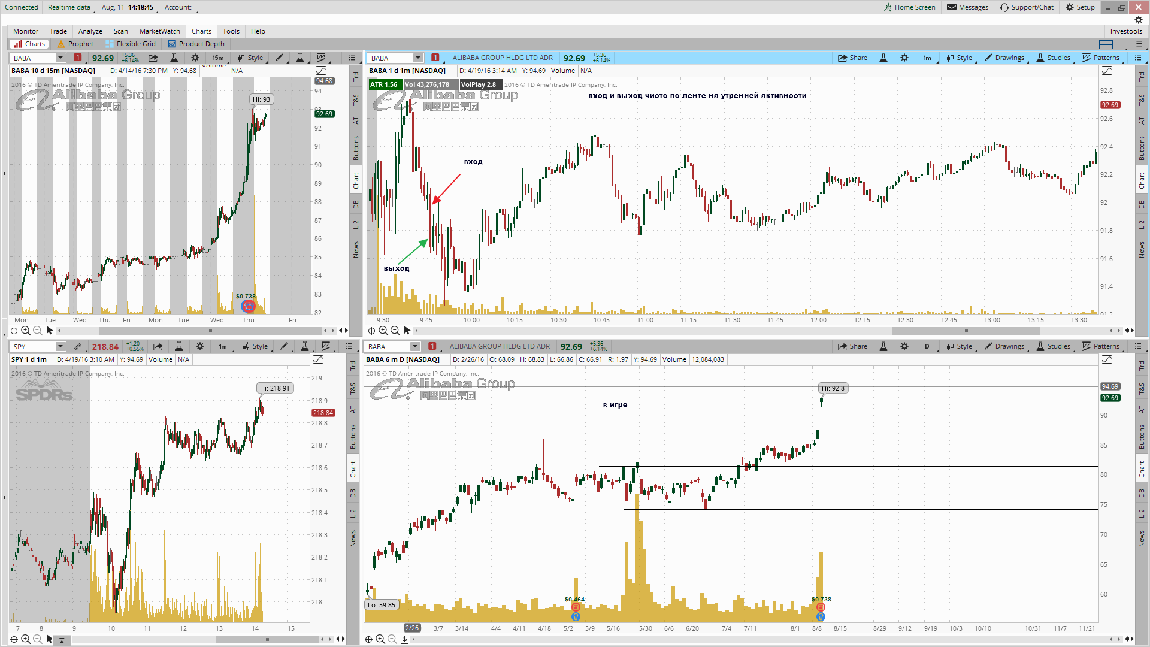Open grid layout selector icon
Image resolution: width=1150 pixels, height=647 pixels.
pyautogui.click(x=1106, y=44)
